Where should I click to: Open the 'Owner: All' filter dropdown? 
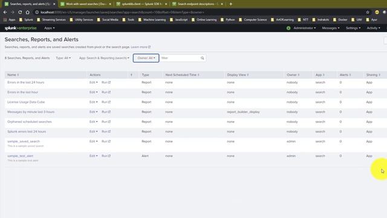pyautogui.click(x=146, y=58)
